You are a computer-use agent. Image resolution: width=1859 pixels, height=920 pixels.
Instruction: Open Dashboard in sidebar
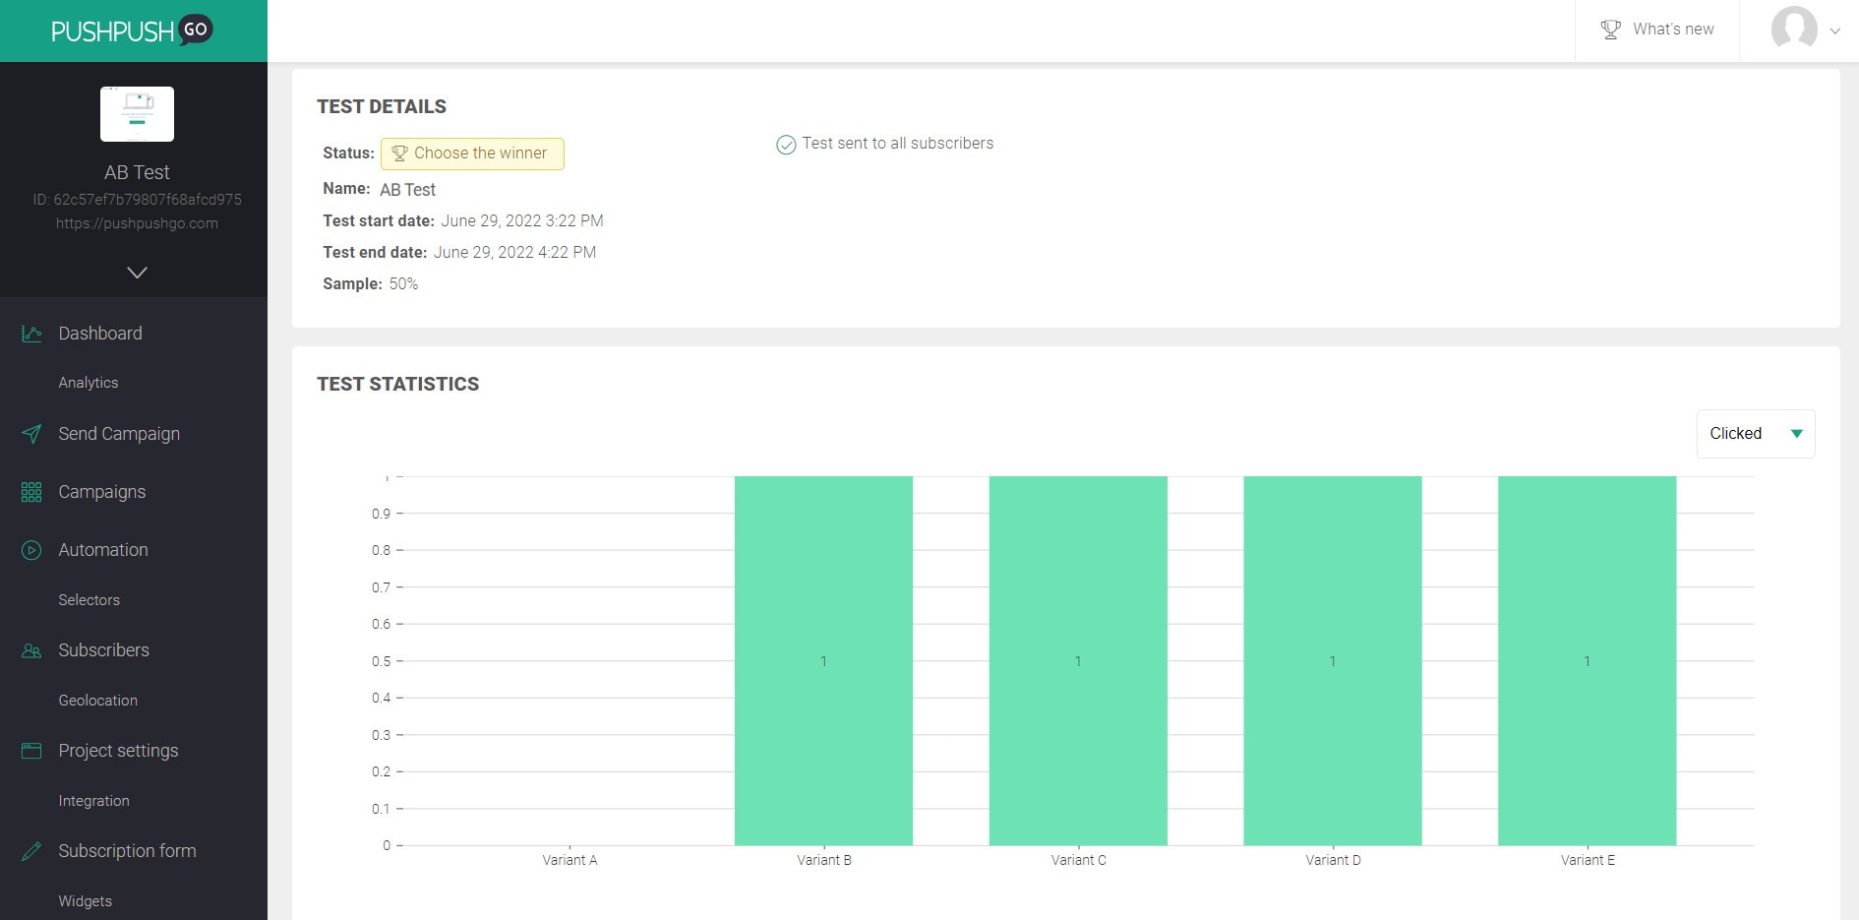[100, 334]
